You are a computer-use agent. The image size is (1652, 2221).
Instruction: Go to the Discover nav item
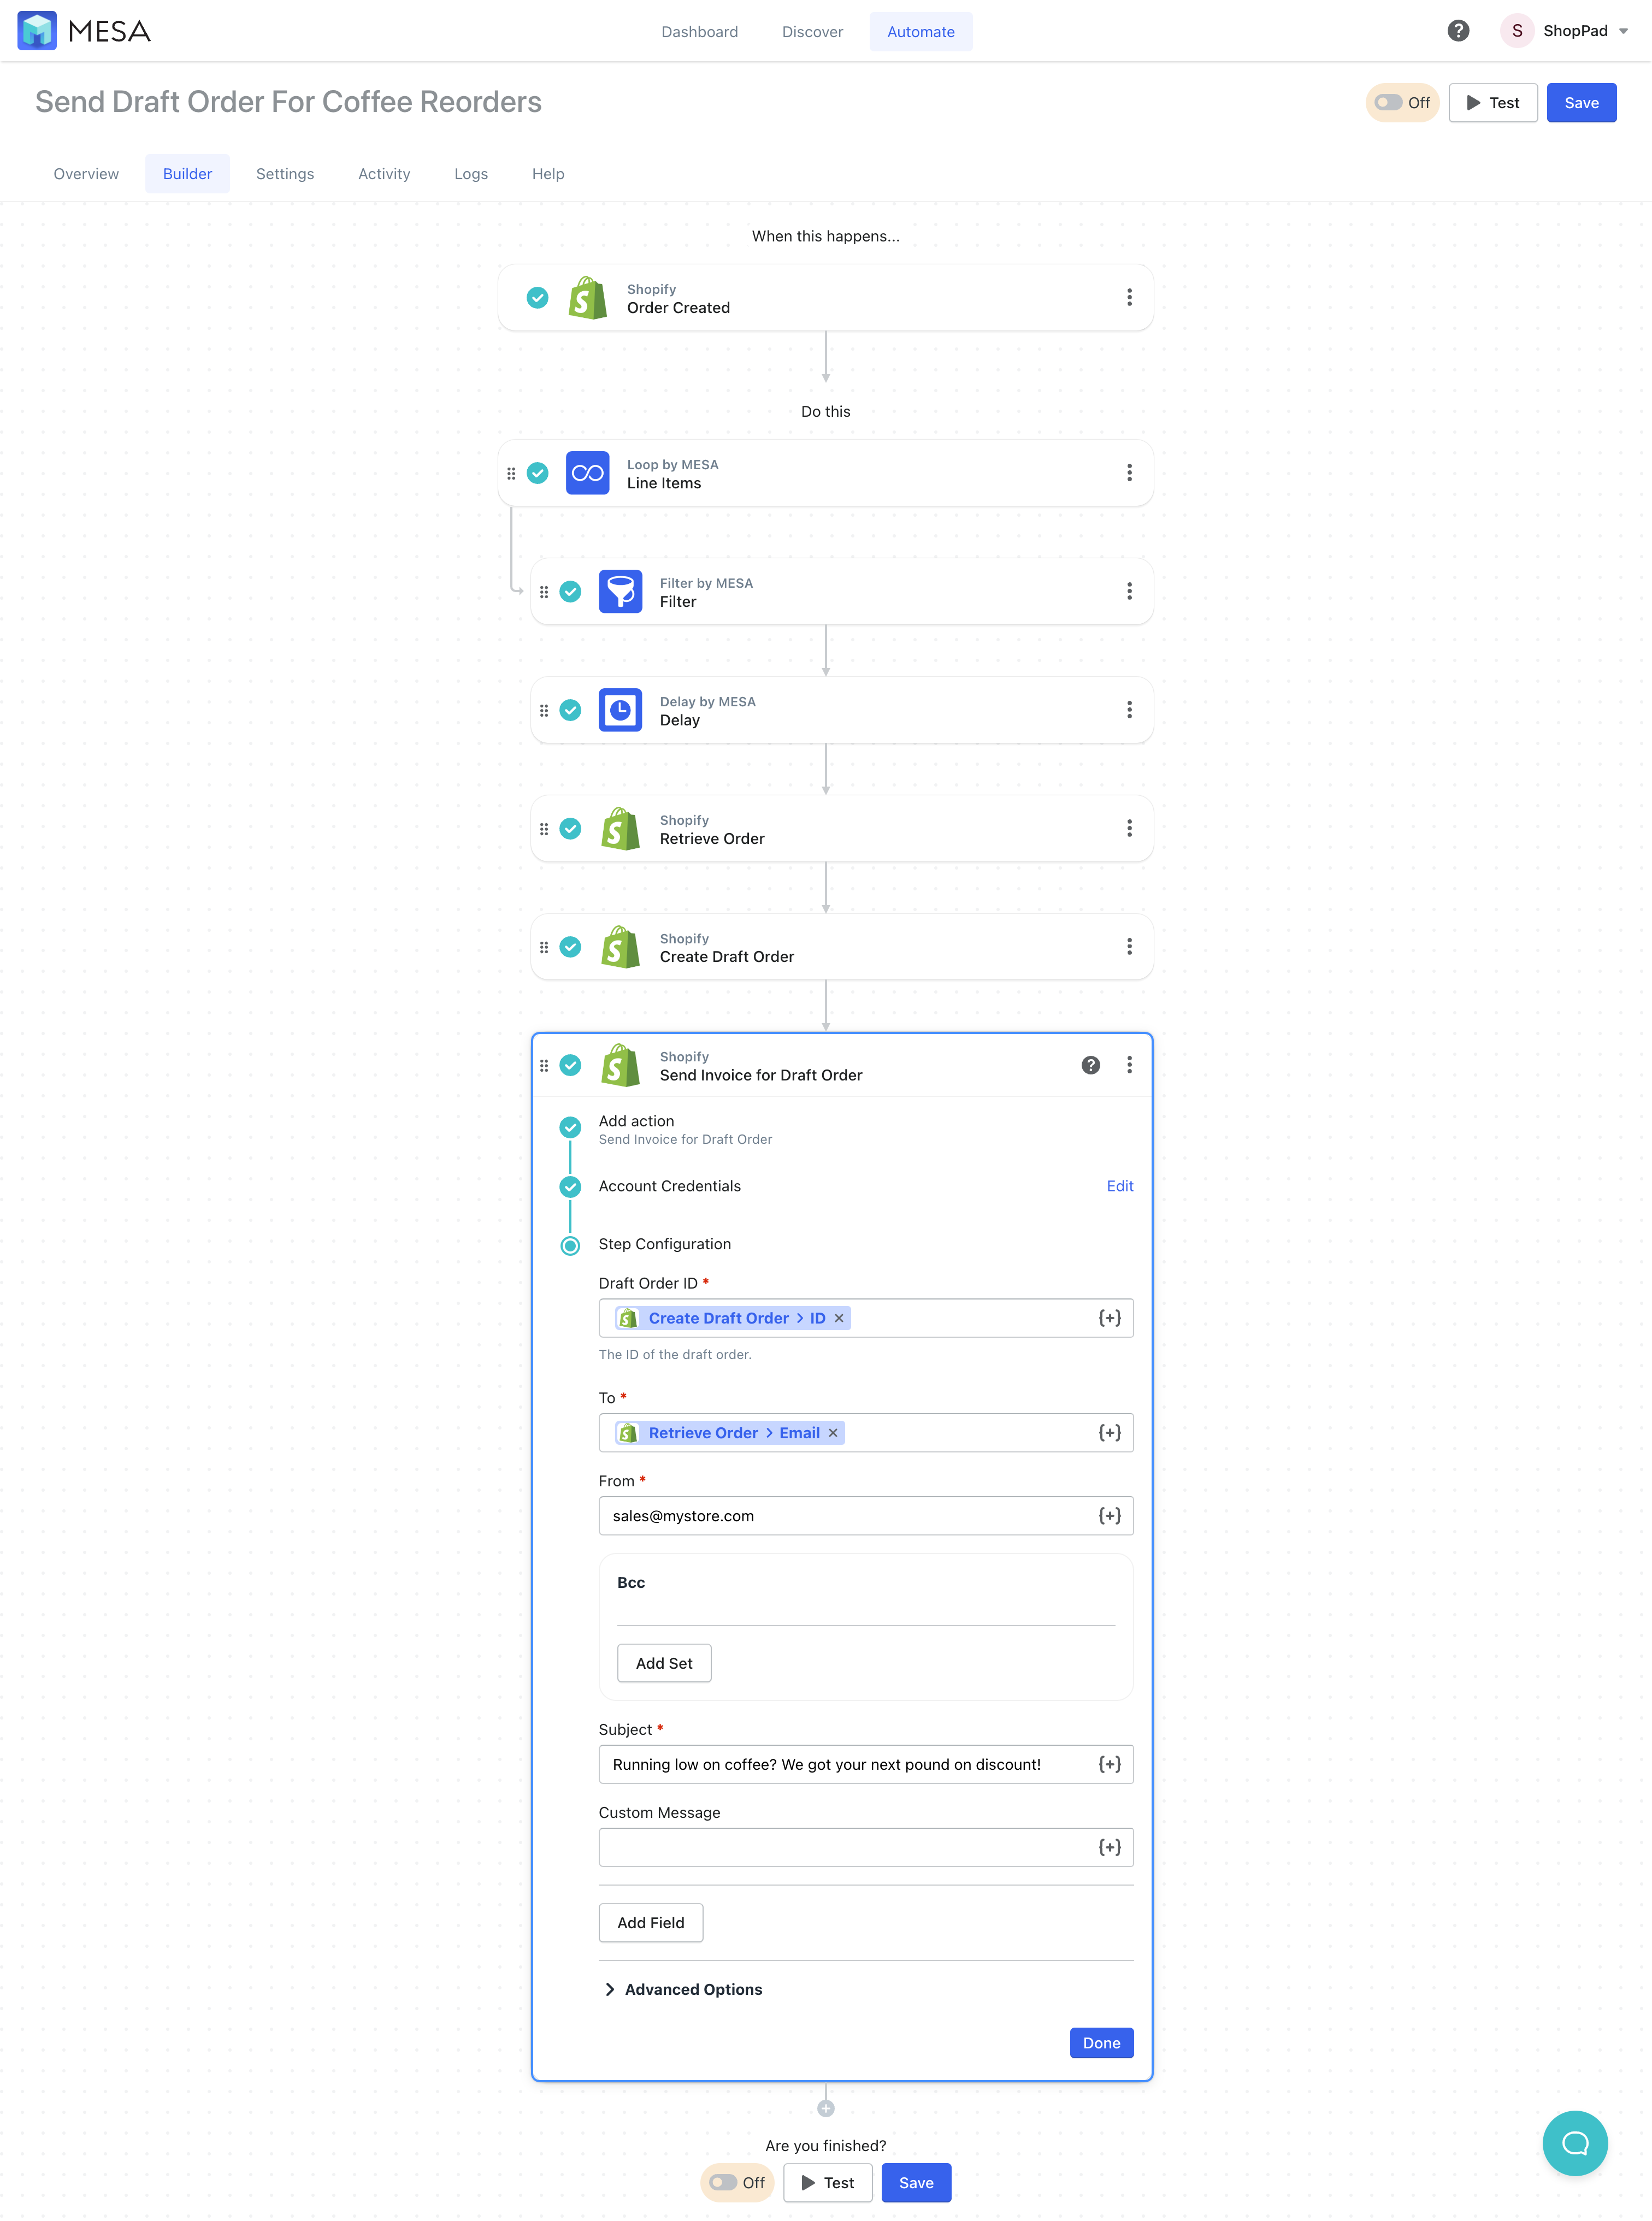812,32
